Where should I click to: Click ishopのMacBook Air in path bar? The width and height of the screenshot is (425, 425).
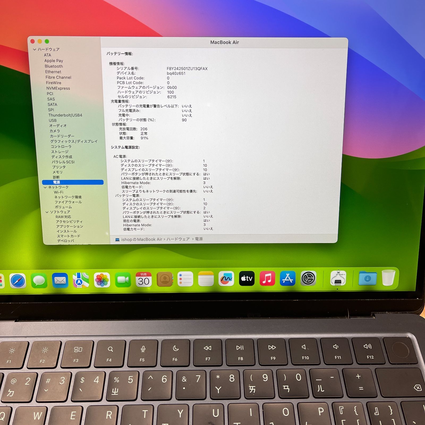point(141,239)
